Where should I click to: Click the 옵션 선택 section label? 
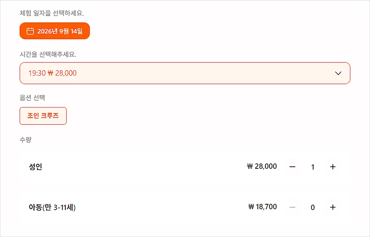coord(32,98)
